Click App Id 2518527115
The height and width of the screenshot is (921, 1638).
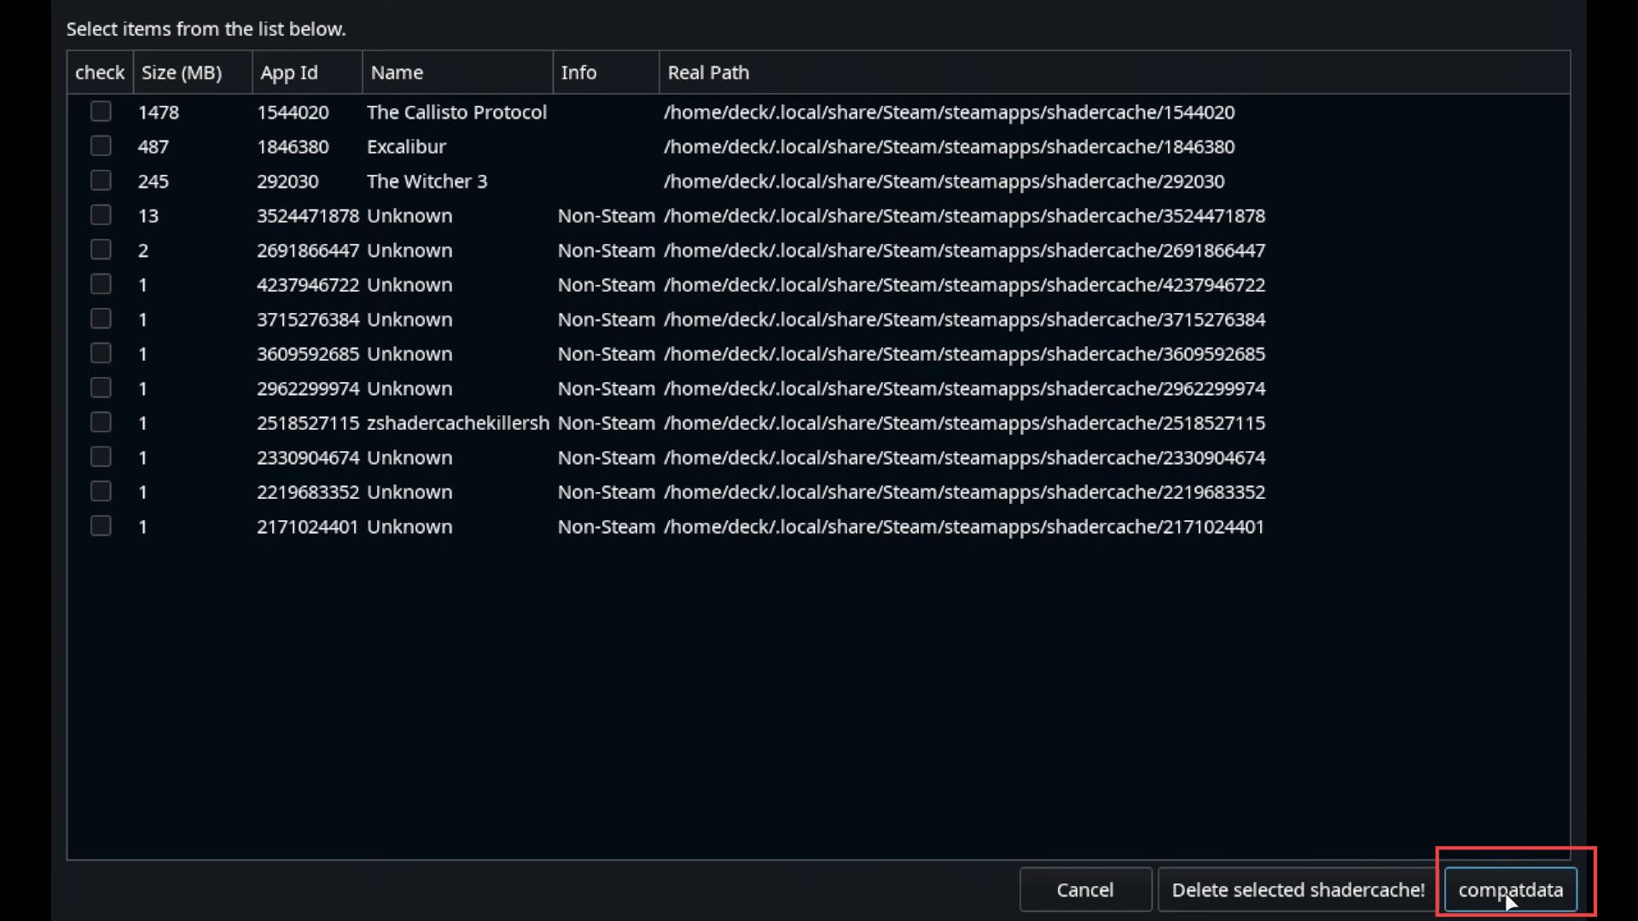308,423
